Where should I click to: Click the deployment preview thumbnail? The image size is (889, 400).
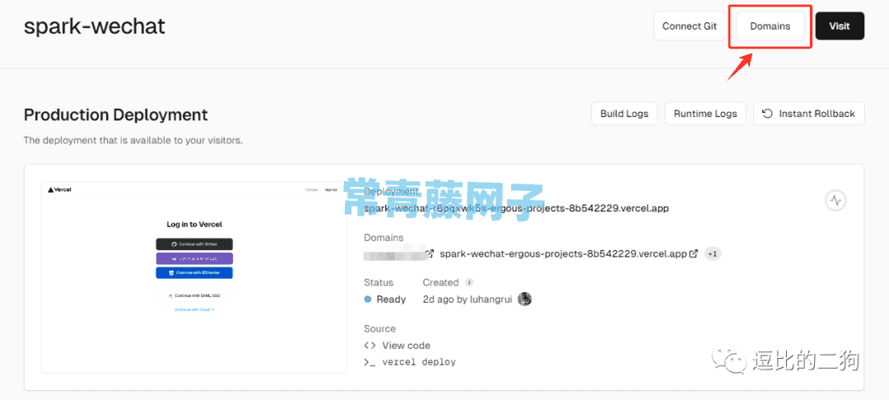click(194, 277)
